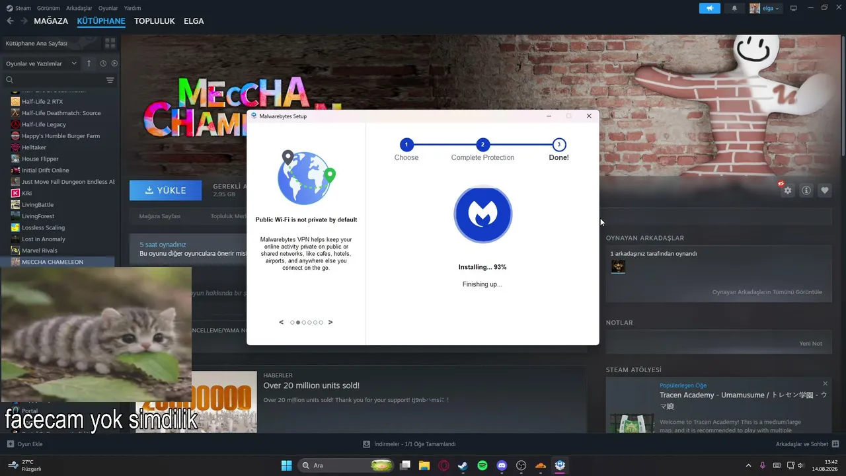Image resolution: width=846 pixels, height=476 pixels.
Task: Open the Friends and Chat icon
Action: pyautogui.click(x=835, y=444)
